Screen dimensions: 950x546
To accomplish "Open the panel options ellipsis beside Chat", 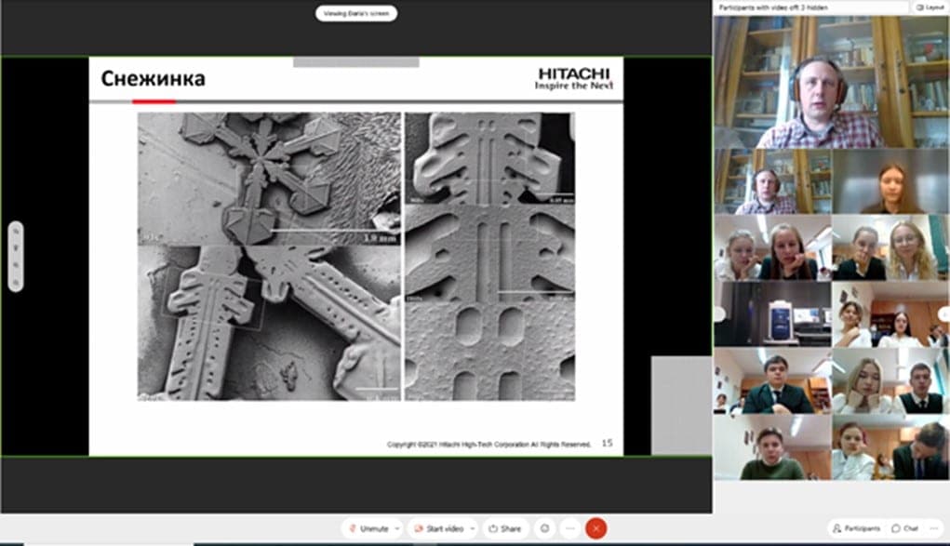I will coord(934,528).
